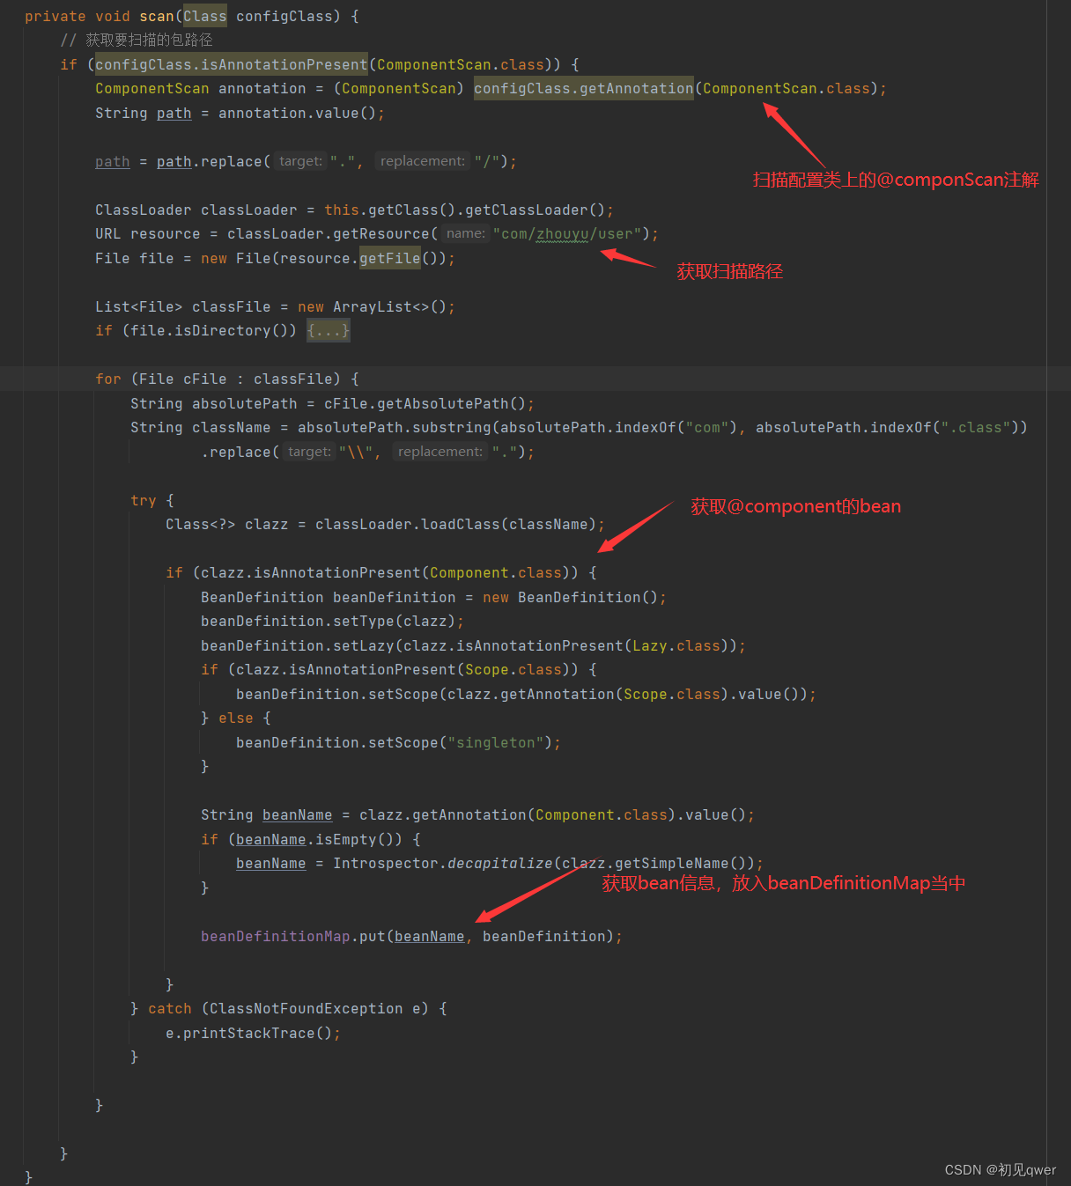Click the isAnnotationPresent call on configClass
The width and height of the screenshot is (1071, 1186).
231,64
